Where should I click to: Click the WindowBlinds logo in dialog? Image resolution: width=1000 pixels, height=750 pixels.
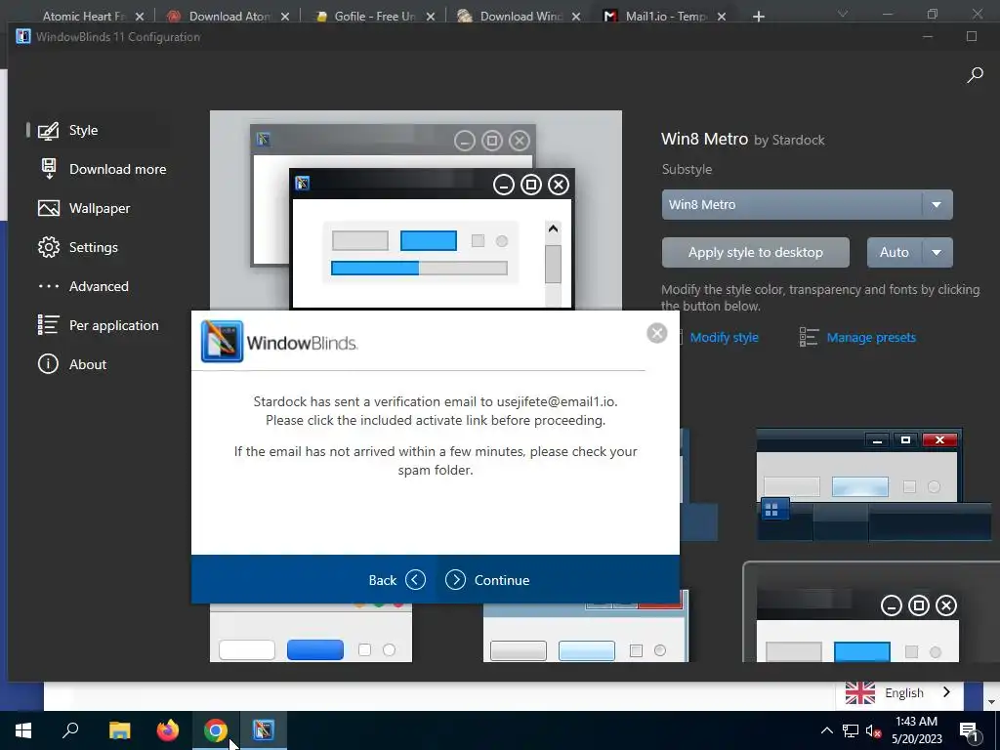click(x=279, y=342)
